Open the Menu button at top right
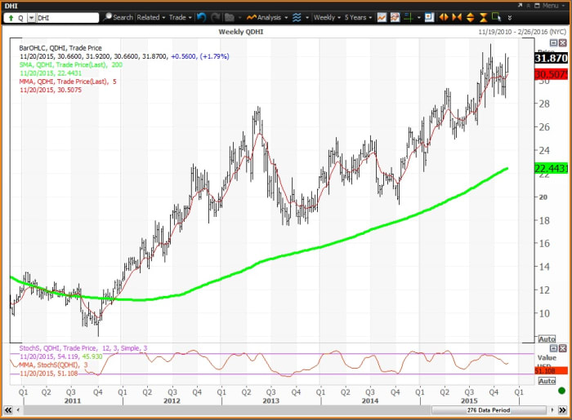This screenshot has height=420, width=572. click(x=549, y=5)
